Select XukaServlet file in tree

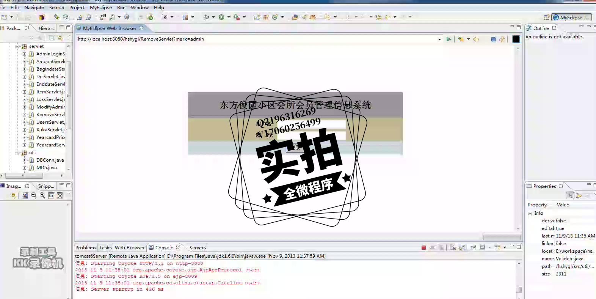[x=50, y=130]
